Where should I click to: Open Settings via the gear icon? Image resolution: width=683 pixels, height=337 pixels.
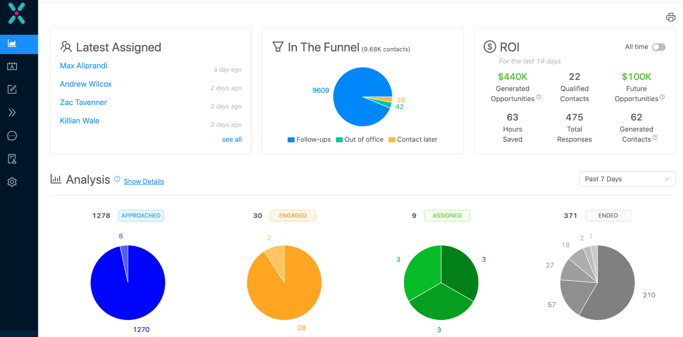click(12, 181)
